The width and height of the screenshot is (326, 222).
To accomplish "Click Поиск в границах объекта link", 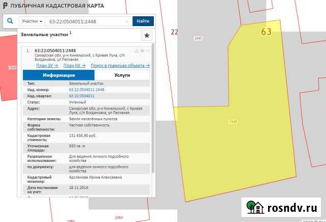I will (x=120, y=66).
